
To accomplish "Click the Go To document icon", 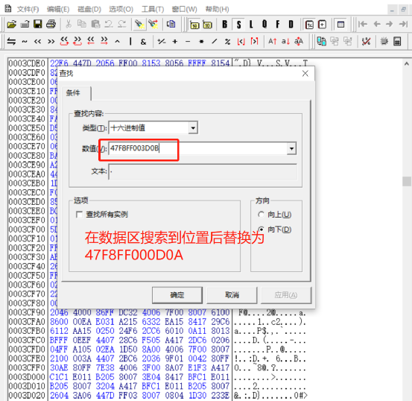I will click(171, 25).
